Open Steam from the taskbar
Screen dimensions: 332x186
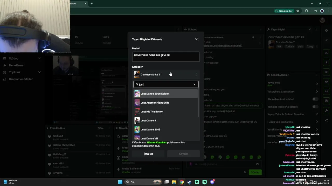[x=189, y=182]
